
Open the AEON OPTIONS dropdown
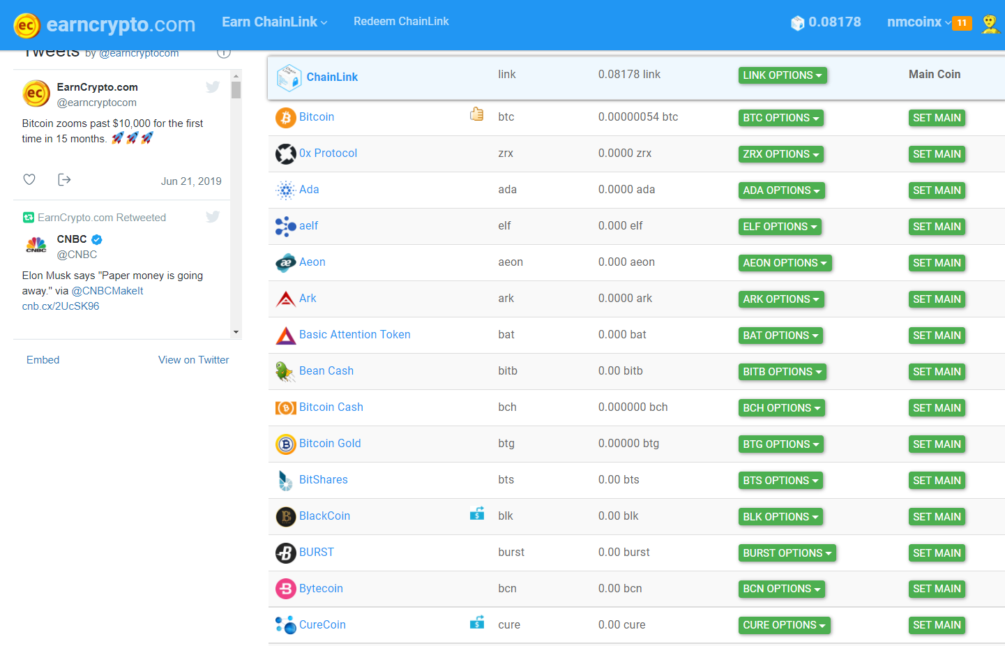click(x=785, y=263)
